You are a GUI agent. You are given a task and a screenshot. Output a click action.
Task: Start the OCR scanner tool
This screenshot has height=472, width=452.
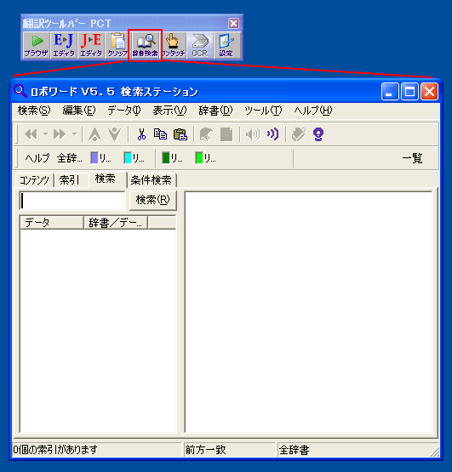pos(200,45)
